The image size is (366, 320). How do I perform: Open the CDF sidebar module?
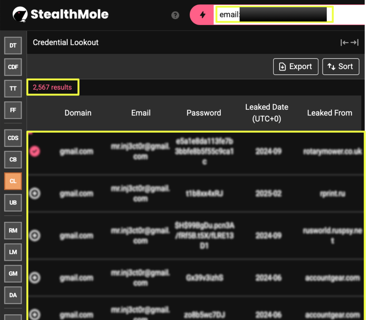[x=13, y=67]
